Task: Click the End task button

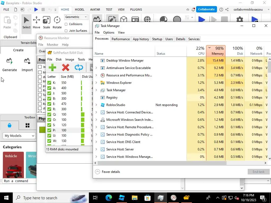Action: pos(258,172)
